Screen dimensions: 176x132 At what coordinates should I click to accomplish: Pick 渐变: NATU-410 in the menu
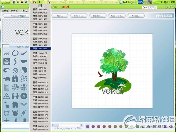(40, 92)
